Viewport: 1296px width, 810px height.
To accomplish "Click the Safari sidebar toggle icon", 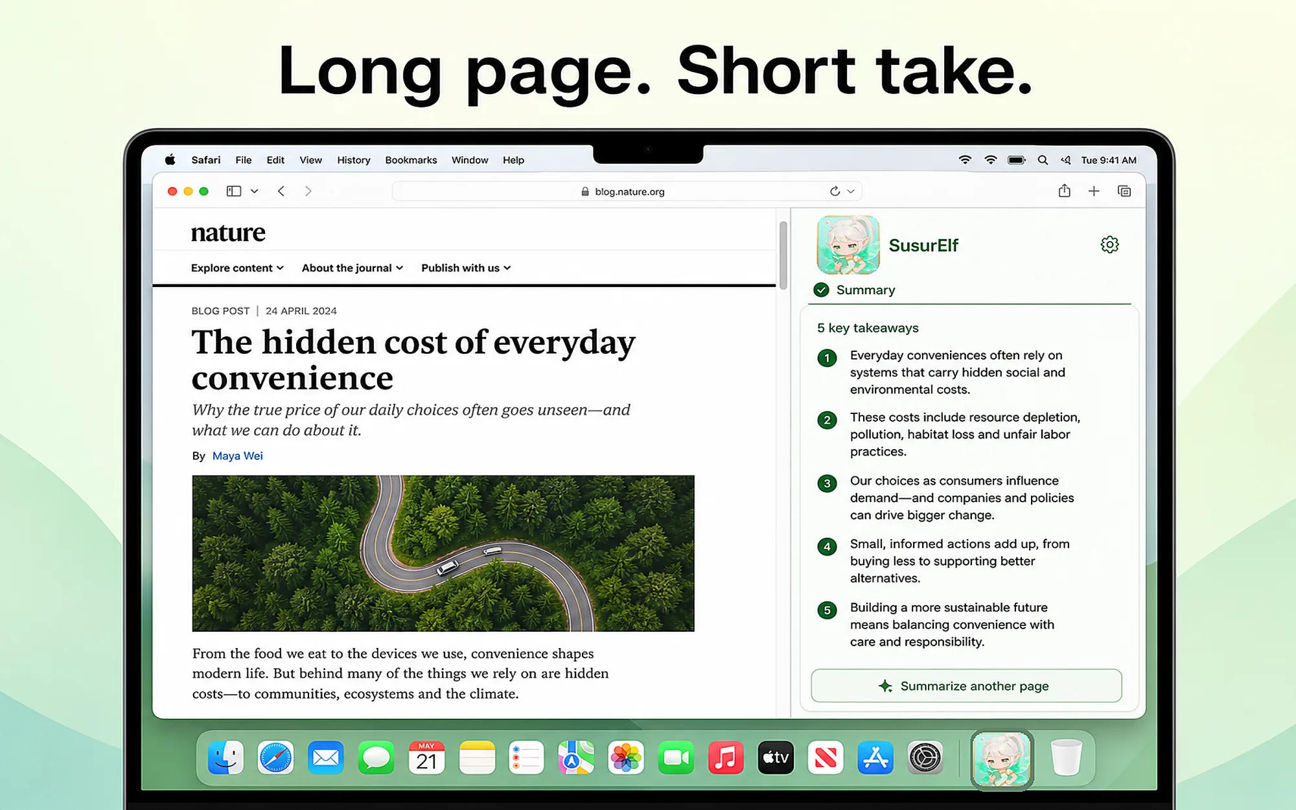I will [234, 191].
